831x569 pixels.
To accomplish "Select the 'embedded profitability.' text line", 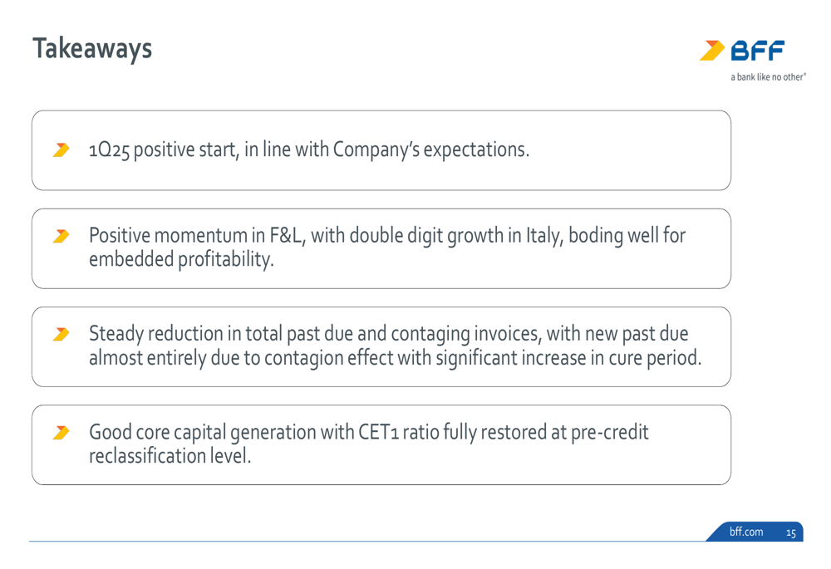I will [181, 260].
